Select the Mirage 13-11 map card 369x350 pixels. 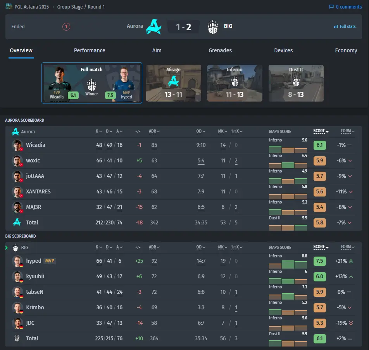coord(173,83)
